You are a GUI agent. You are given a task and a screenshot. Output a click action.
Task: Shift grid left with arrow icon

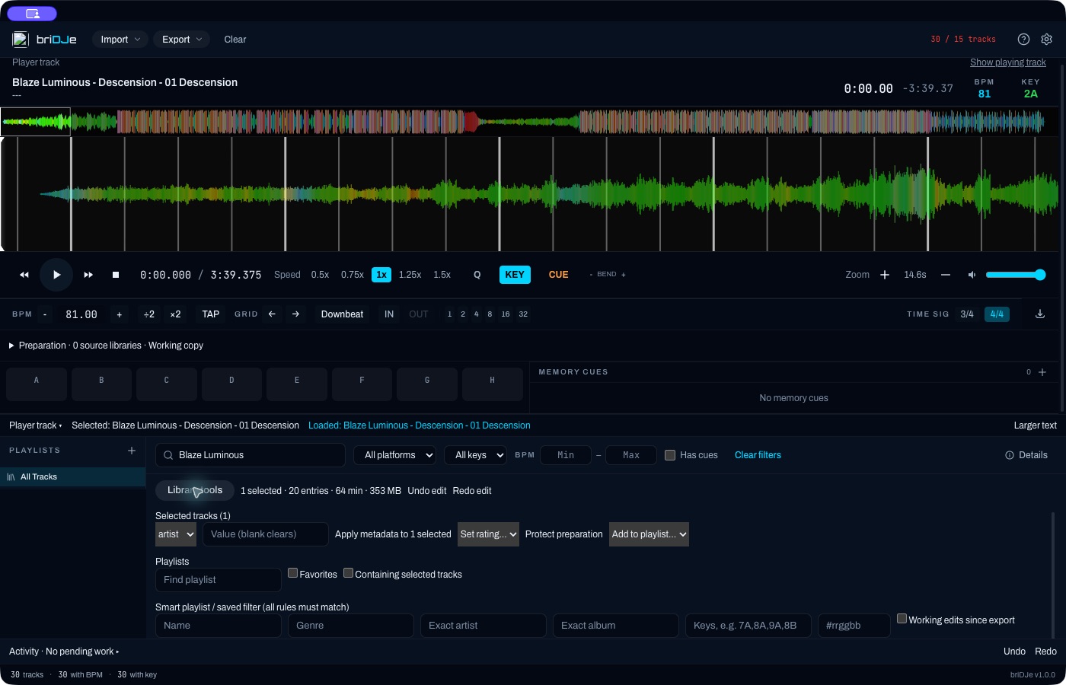coord(272,314)
